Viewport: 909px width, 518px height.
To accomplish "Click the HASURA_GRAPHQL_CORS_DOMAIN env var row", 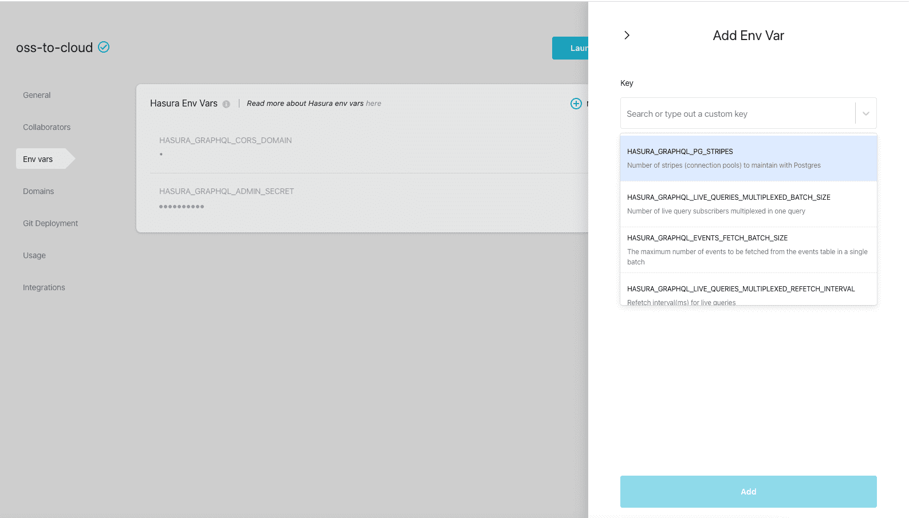I will (369, 147).
